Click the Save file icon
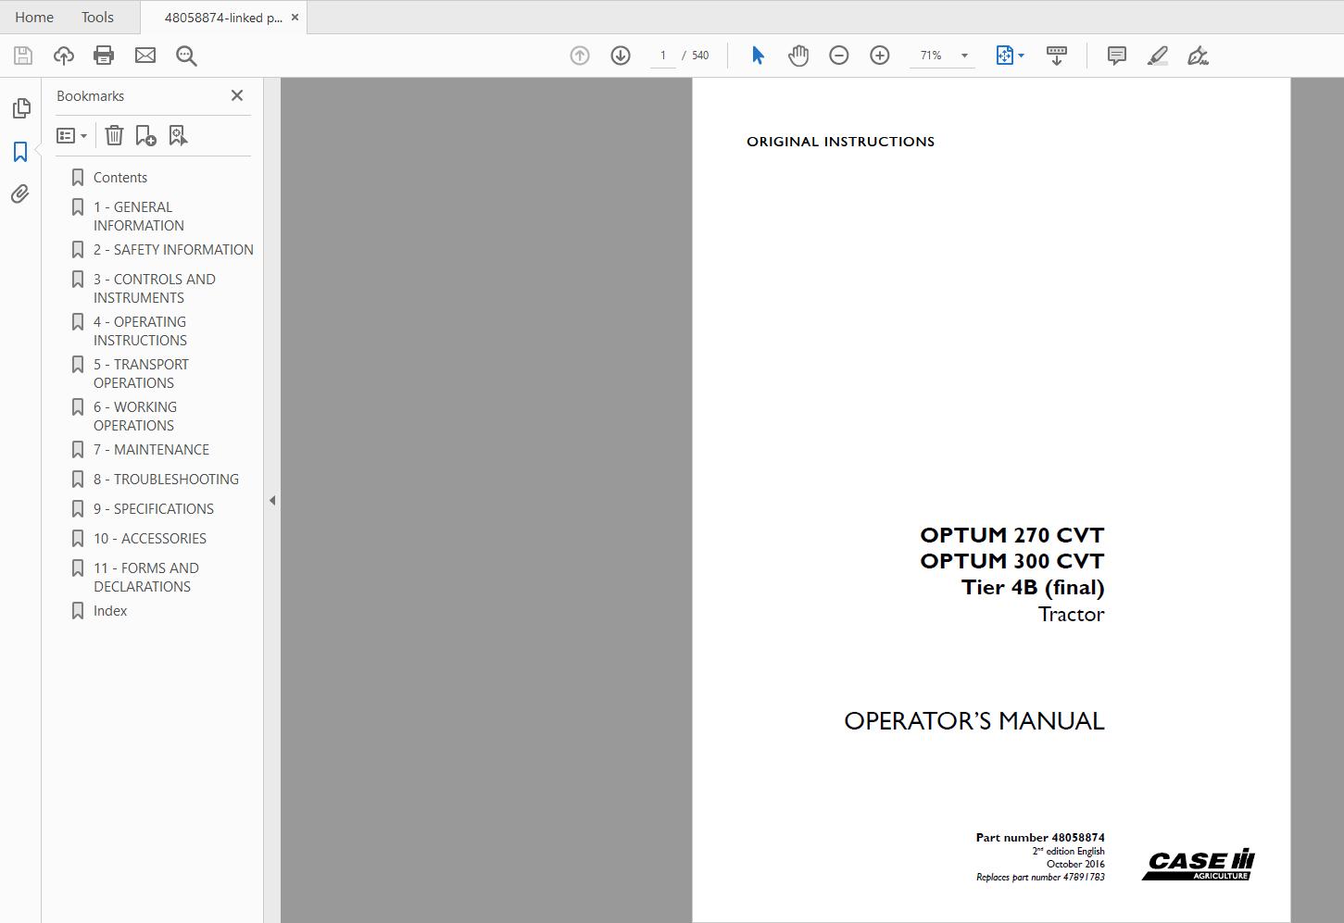The height and width of the screenshot is (923, 1344). point(23,56)
